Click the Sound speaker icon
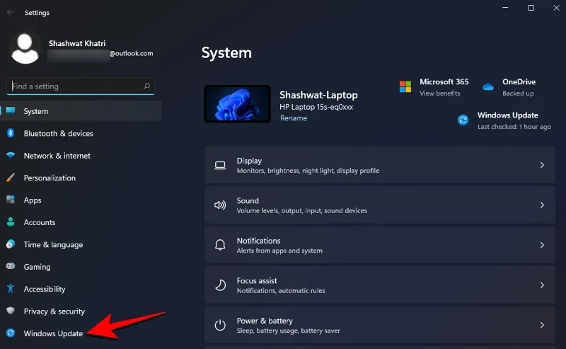The width and height of the screenshot is (566, 349). pos(220,205)
